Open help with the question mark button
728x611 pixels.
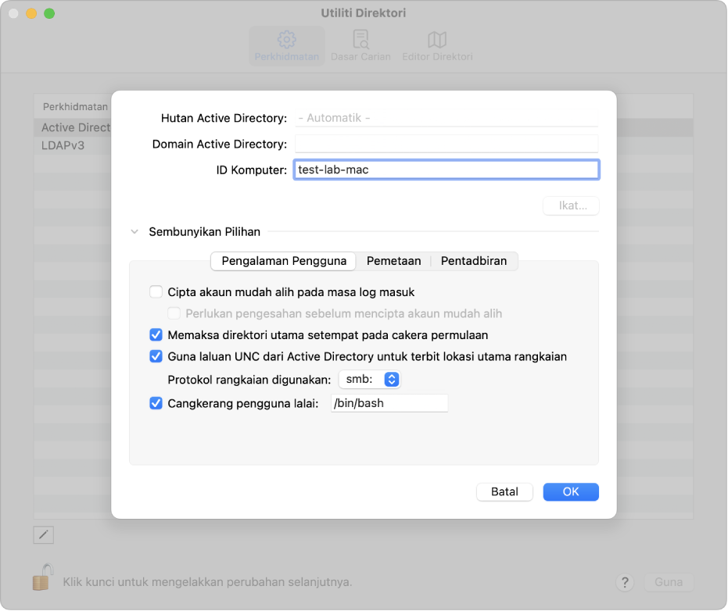625,582
